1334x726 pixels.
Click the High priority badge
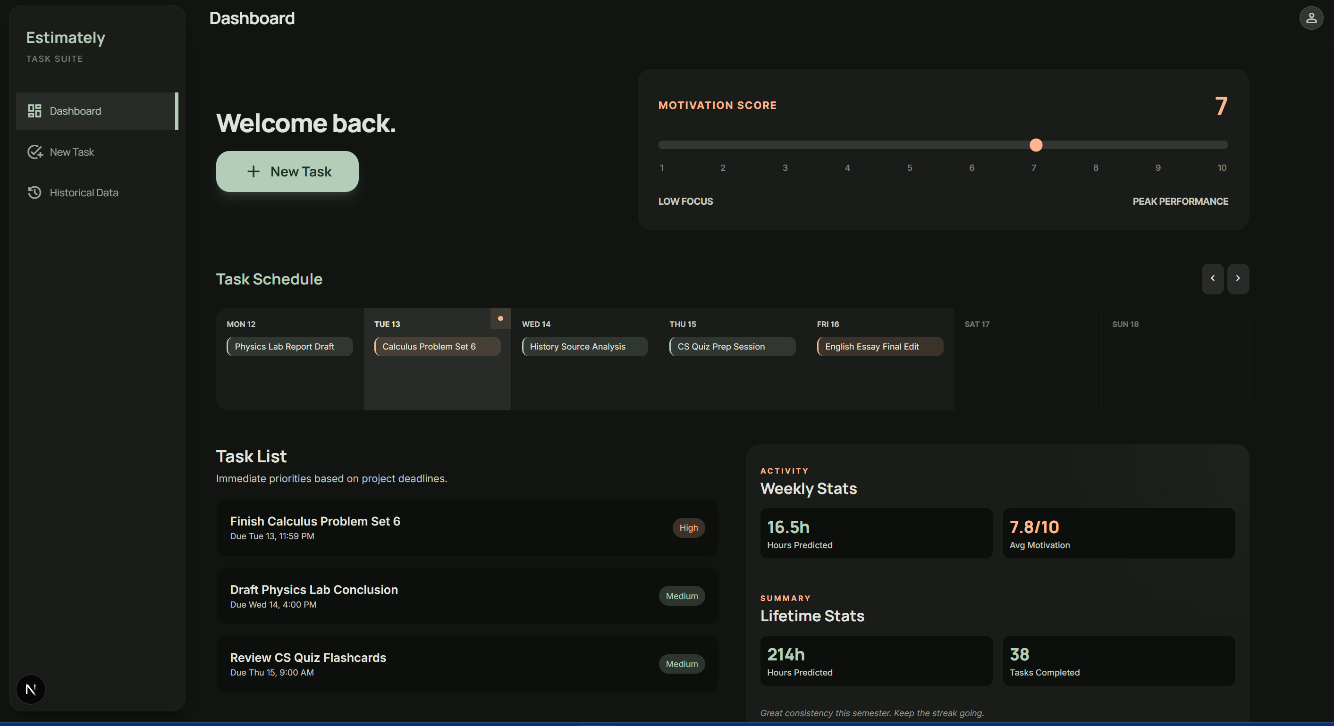[688, 527]
